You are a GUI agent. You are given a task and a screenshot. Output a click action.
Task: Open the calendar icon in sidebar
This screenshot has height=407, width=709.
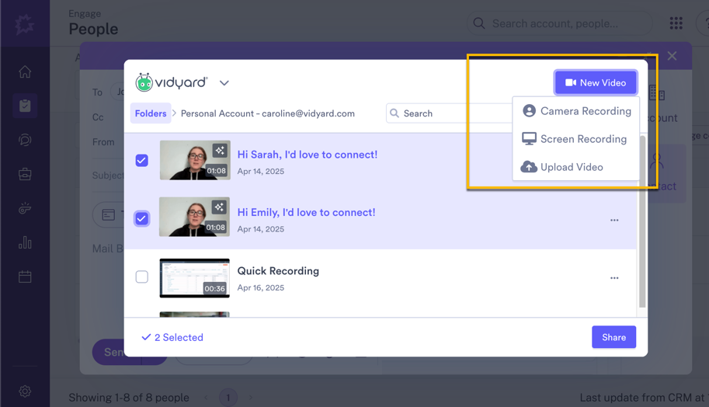25,277
